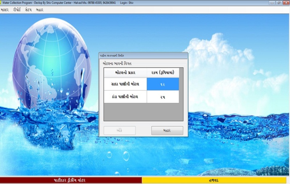The image size is (290, 184).
Task: Open the સેટપ menu
Action: (x=28, y=10)
